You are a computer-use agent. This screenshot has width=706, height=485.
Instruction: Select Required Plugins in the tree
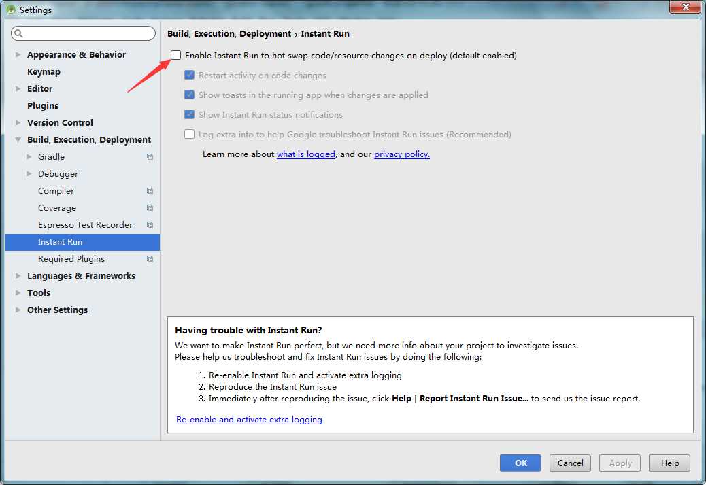71,259
